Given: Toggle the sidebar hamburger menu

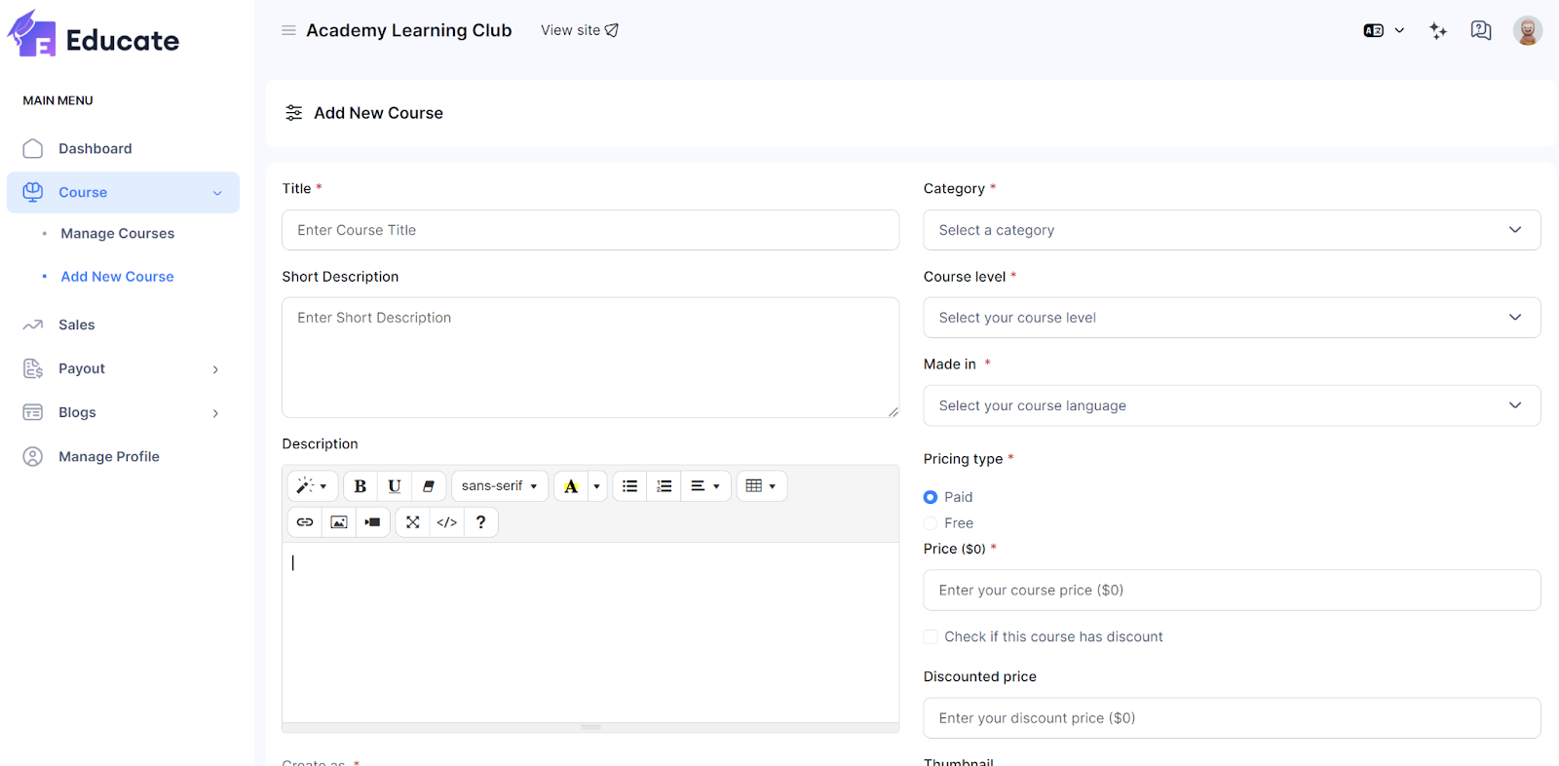Looking at the screenshot, I should coord(288,30).
